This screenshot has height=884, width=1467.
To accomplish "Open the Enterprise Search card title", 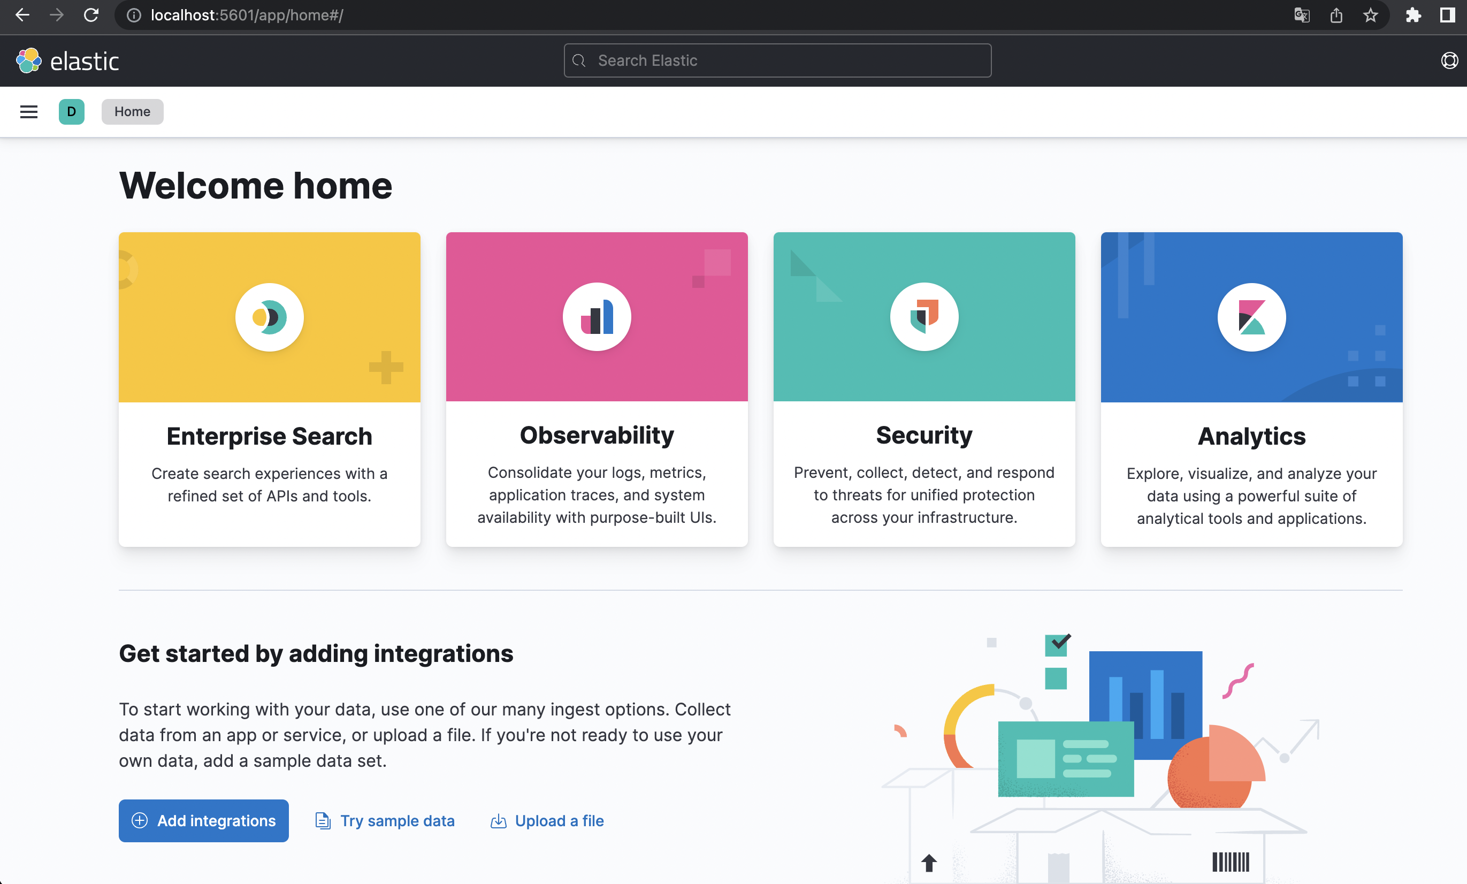I will click(270, 436).
